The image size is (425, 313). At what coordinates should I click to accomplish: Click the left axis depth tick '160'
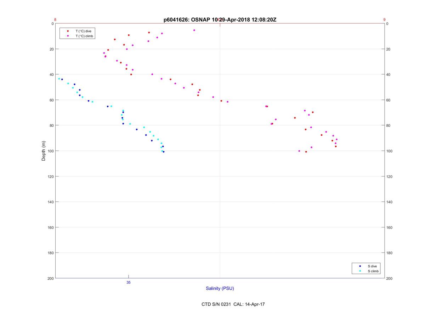point(50,227)
